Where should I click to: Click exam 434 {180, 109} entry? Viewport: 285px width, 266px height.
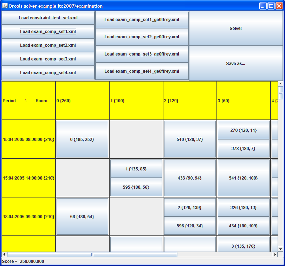[x=243, y=226]
